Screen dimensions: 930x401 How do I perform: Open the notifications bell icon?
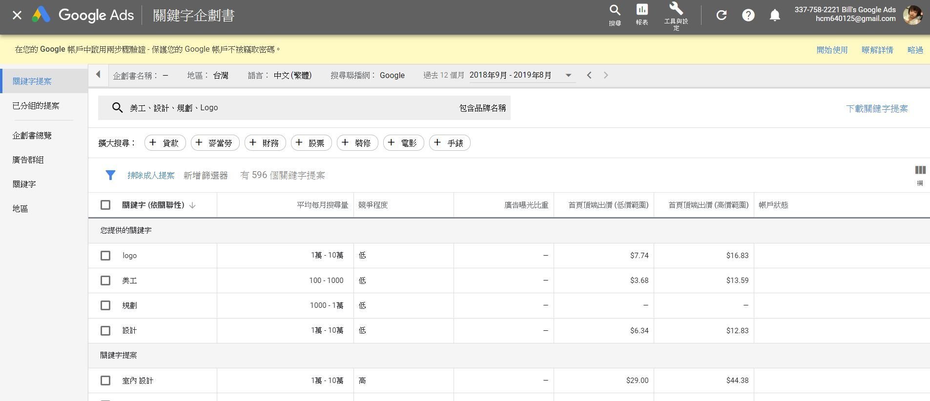(774, 16)
